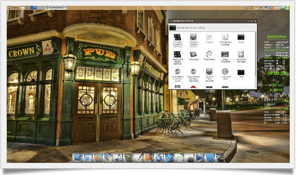Launch the music note player in dock
This screenshot has height=175, width=296.
coord(118,158)
